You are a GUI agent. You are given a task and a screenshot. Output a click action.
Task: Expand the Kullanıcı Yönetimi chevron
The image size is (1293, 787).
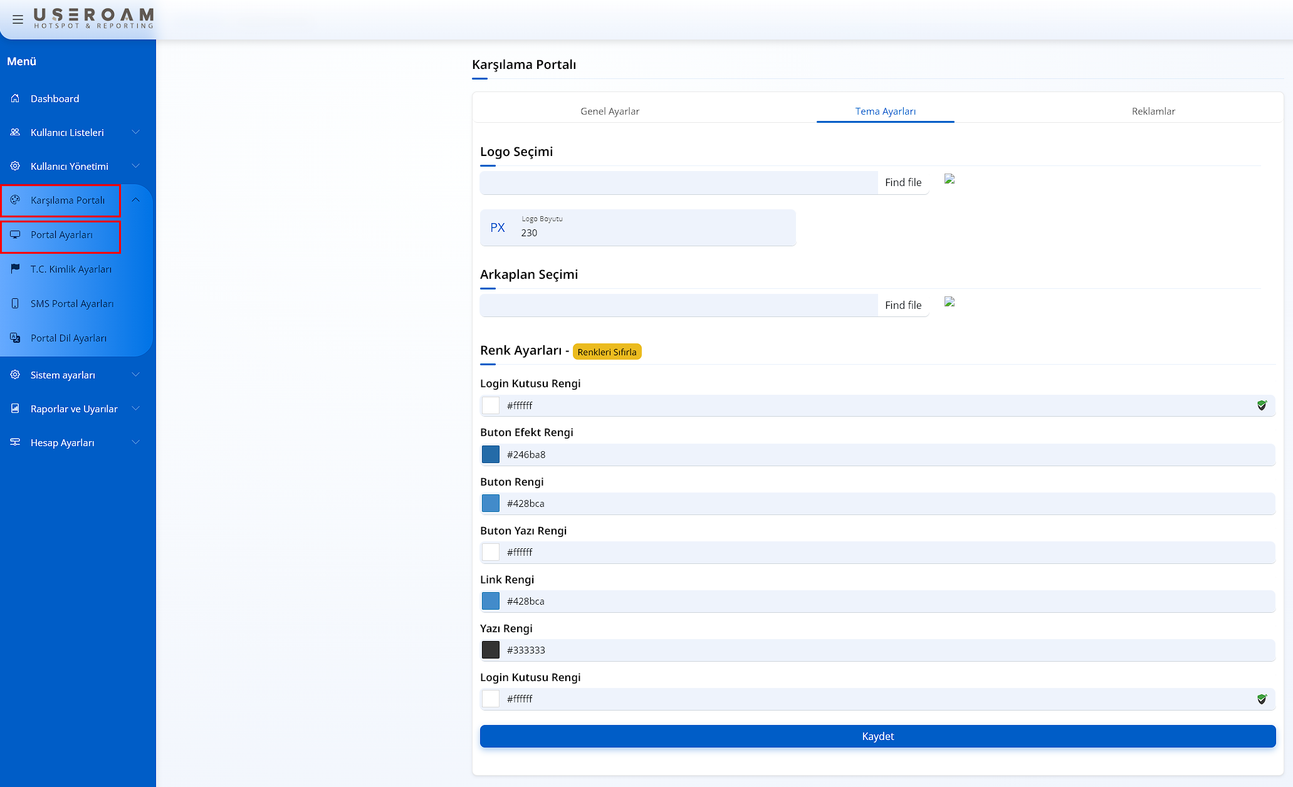point(135,166)
